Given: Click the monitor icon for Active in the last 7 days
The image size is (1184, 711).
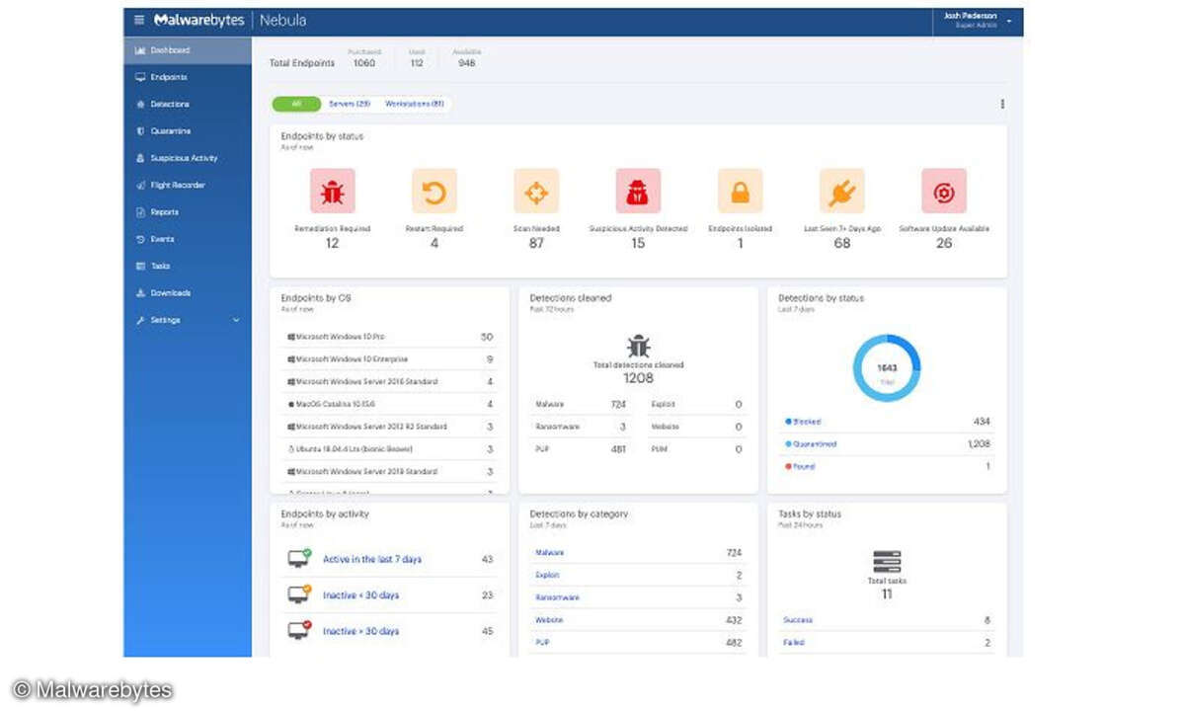Looking at the screenshot, I should 299,559.
